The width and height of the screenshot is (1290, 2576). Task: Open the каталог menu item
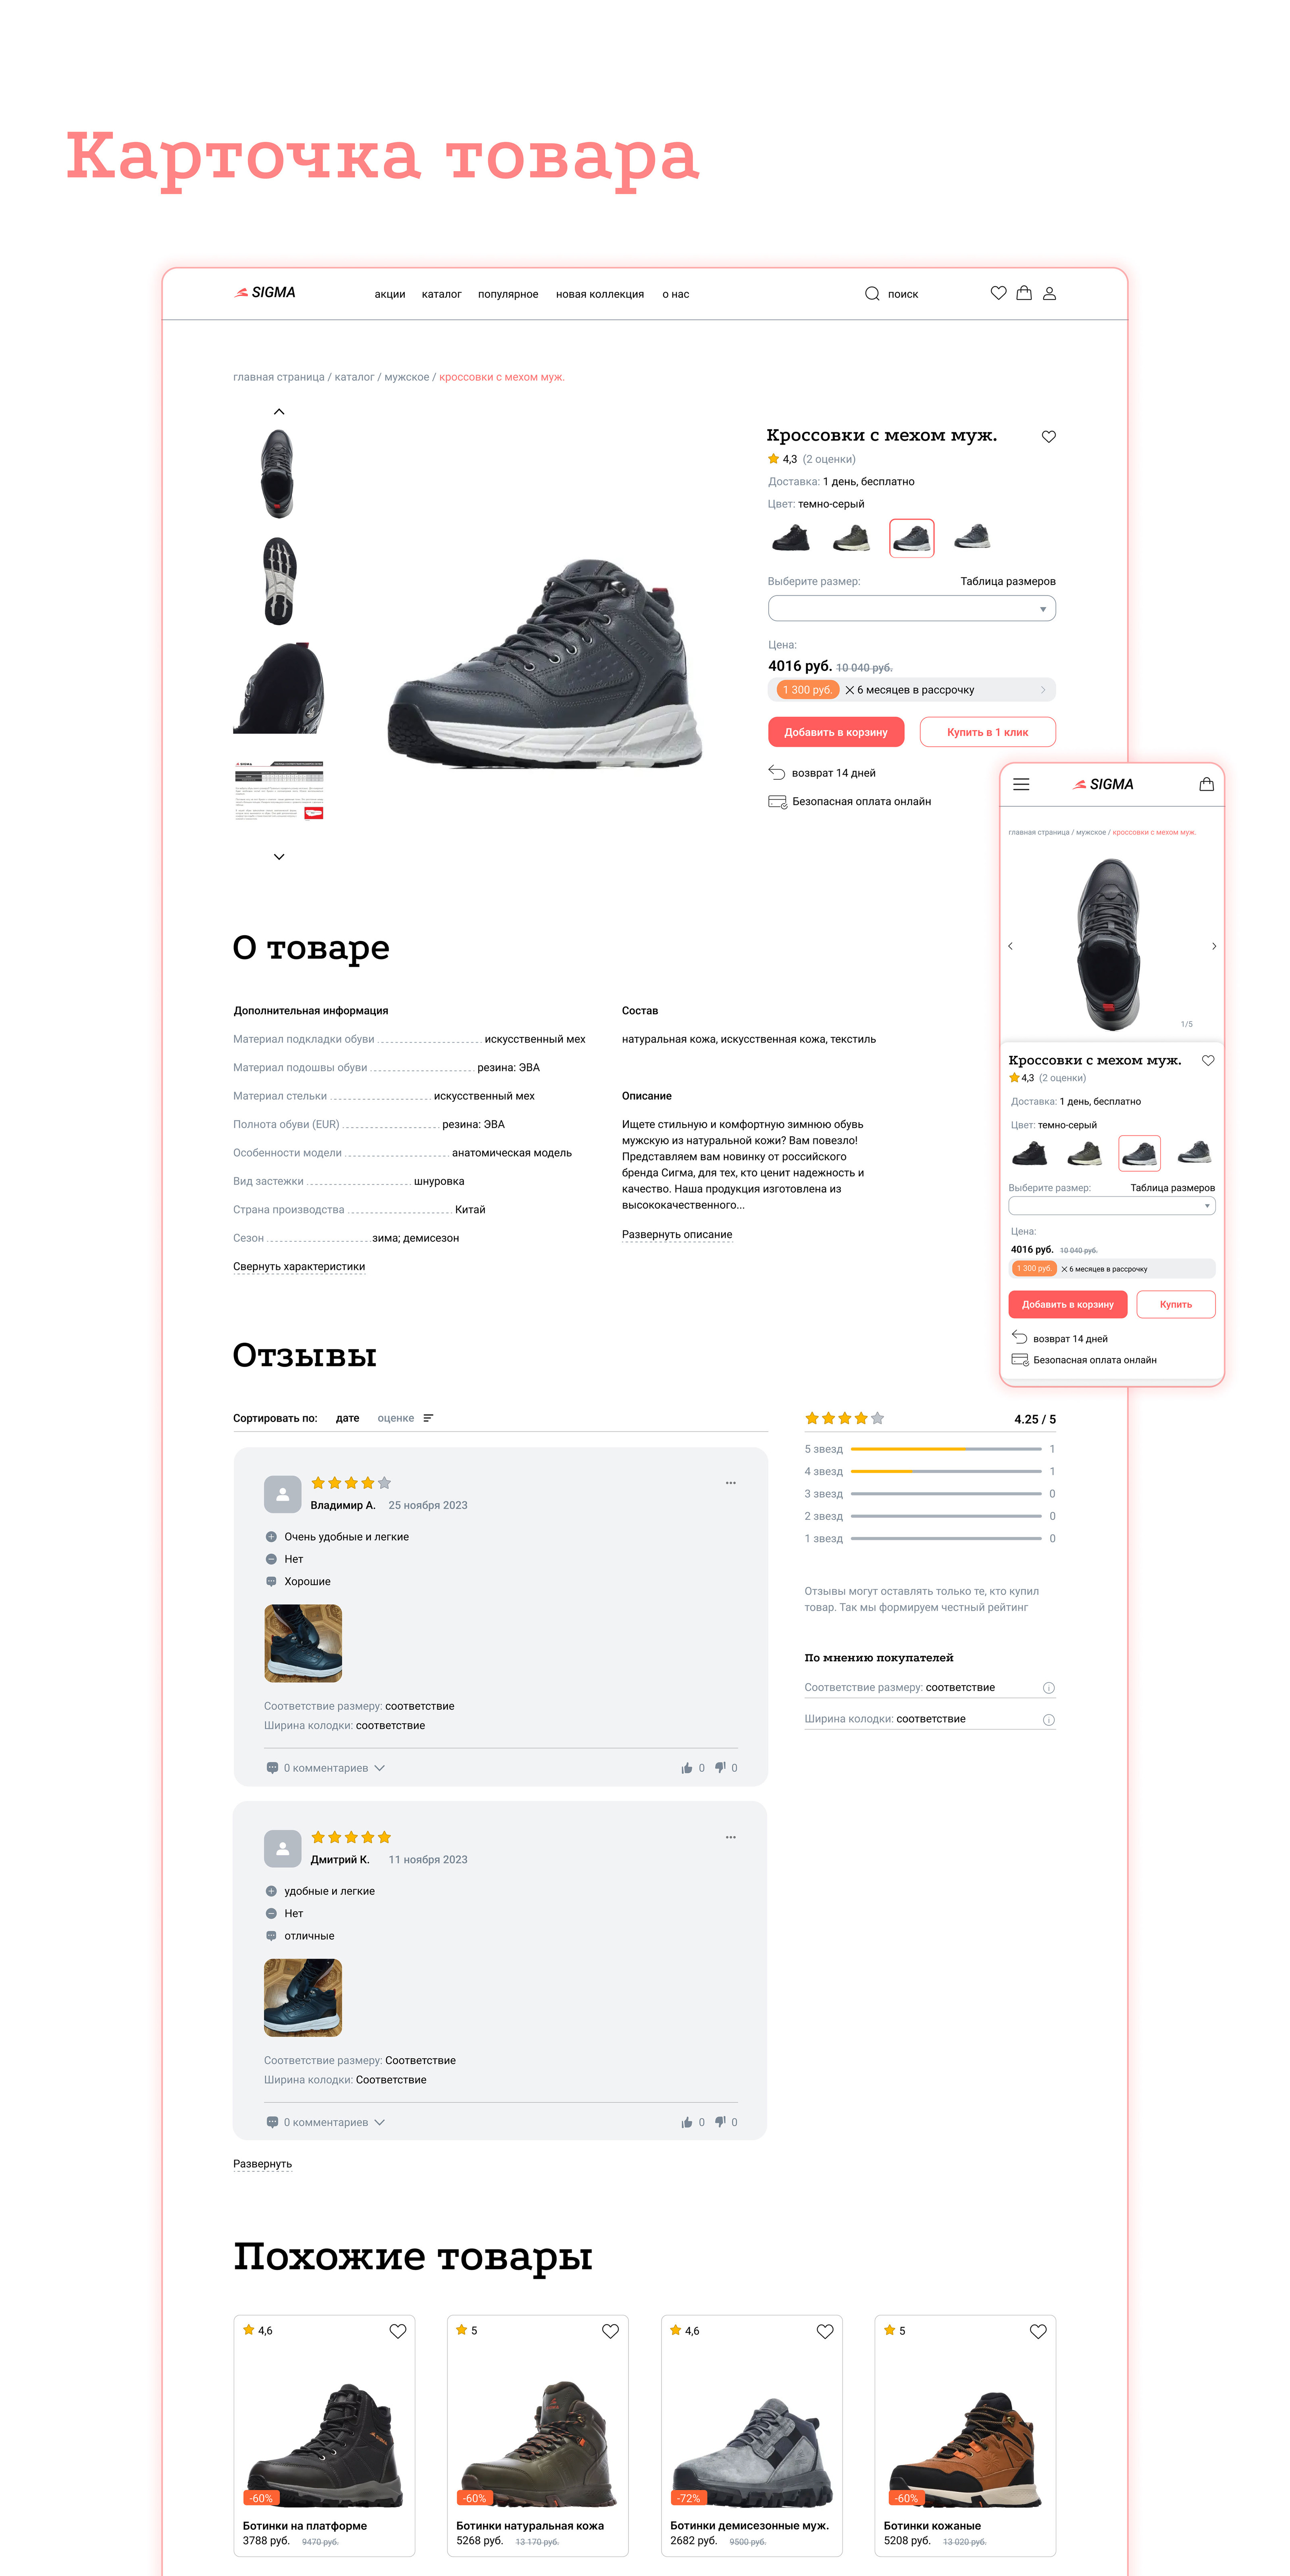coord(441,294)
